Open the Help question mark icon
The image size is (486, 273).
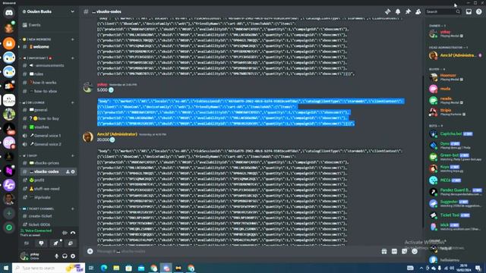pyautogui.click(x=479, y=12)
